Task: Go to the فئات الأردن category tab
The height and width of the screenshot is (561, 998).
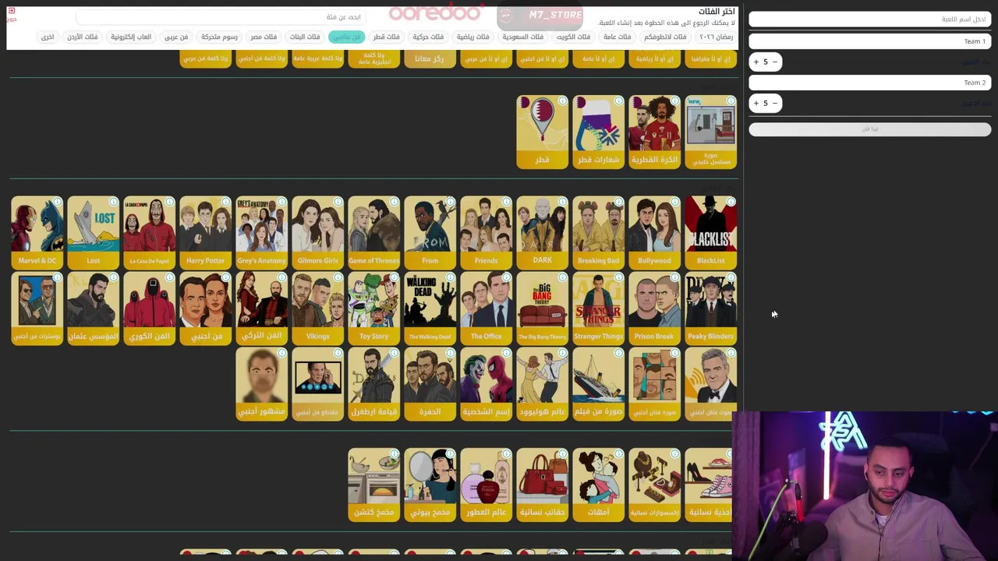Action: (x=82, y=37)
